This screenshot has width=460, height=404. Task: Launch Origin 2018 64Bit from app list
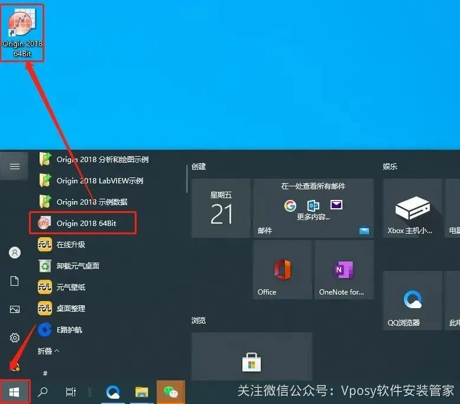[x=83, y=223]
